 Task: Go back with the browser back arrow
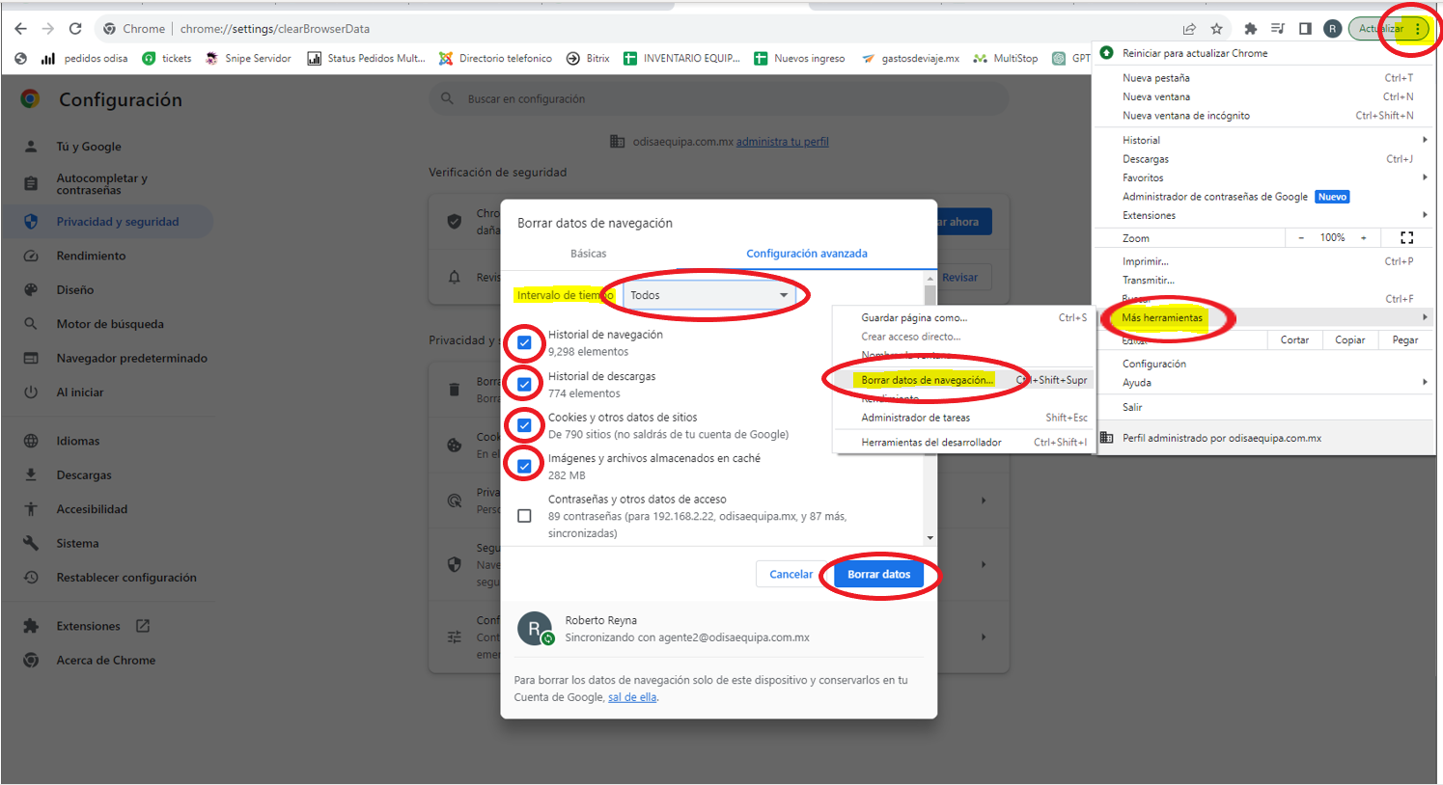point(20,29)
